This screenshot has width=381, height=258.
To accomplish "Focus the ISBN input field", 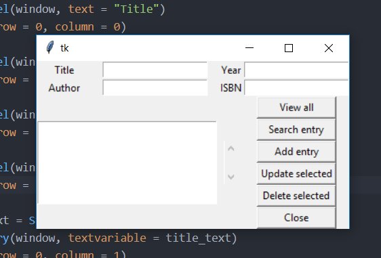I will (x=296, y=87).
